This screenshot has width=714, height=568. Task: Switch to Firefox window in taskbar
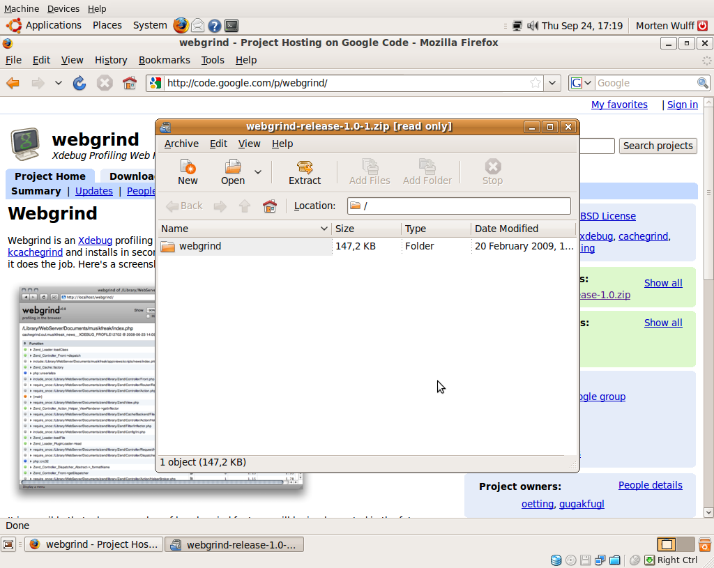[x=94, y=544]
